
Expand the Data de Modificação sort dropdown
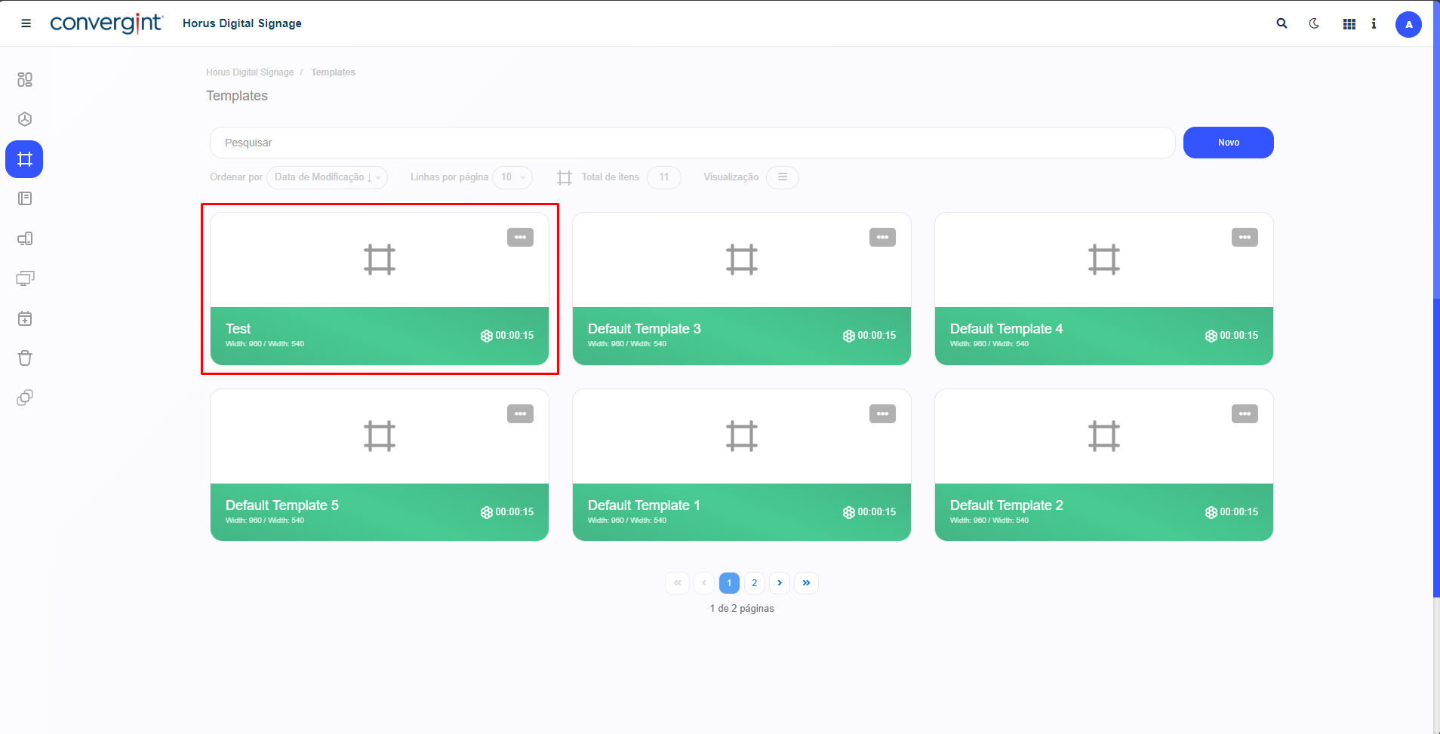[327, 177]
